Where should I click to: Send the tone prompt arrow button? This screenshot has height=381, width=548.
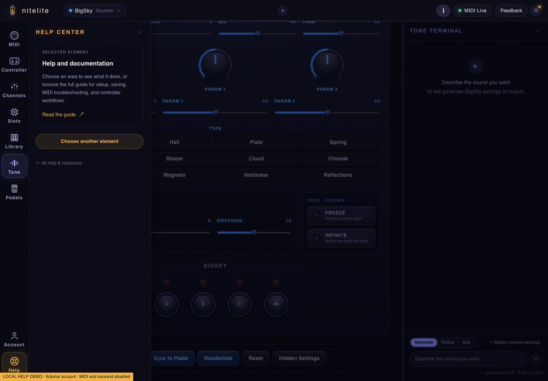coord(536,359)
